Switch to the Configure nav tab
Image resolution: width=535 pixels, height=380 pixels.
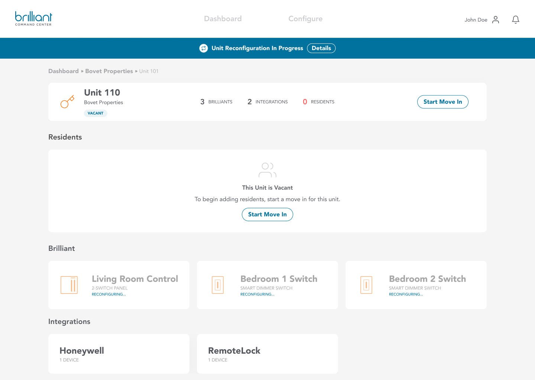pyautogui.click(x=305, y=19)
